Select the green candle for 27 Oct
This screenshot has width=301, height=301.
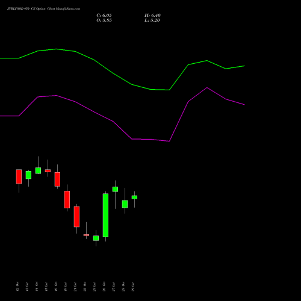pos(115,189)
